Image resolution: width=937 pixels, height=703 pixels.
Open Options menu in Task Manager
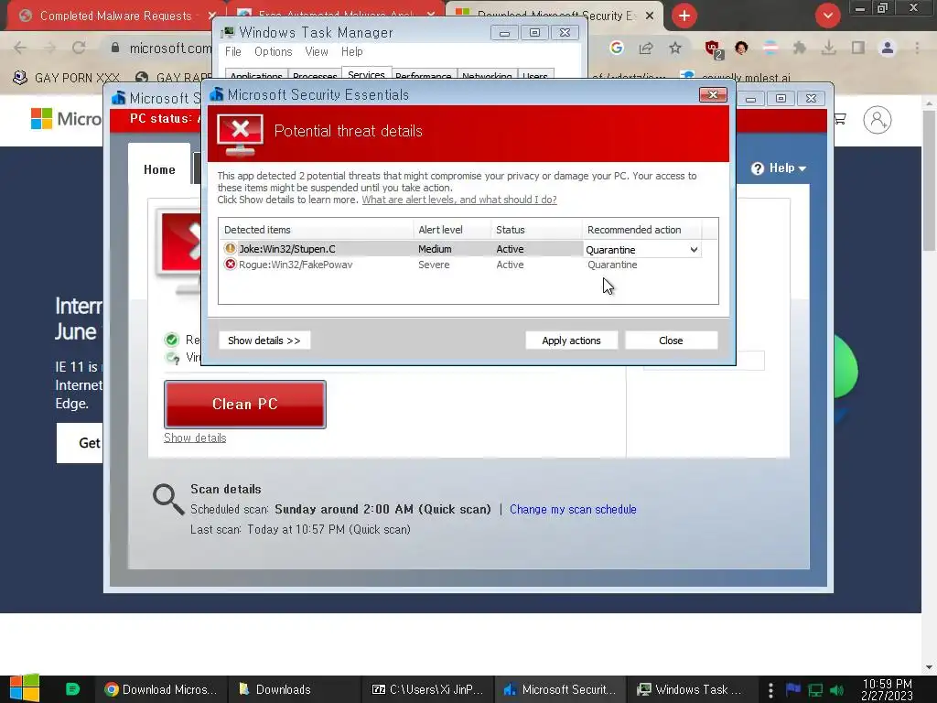pyautogui.click(x=273, y=52)
